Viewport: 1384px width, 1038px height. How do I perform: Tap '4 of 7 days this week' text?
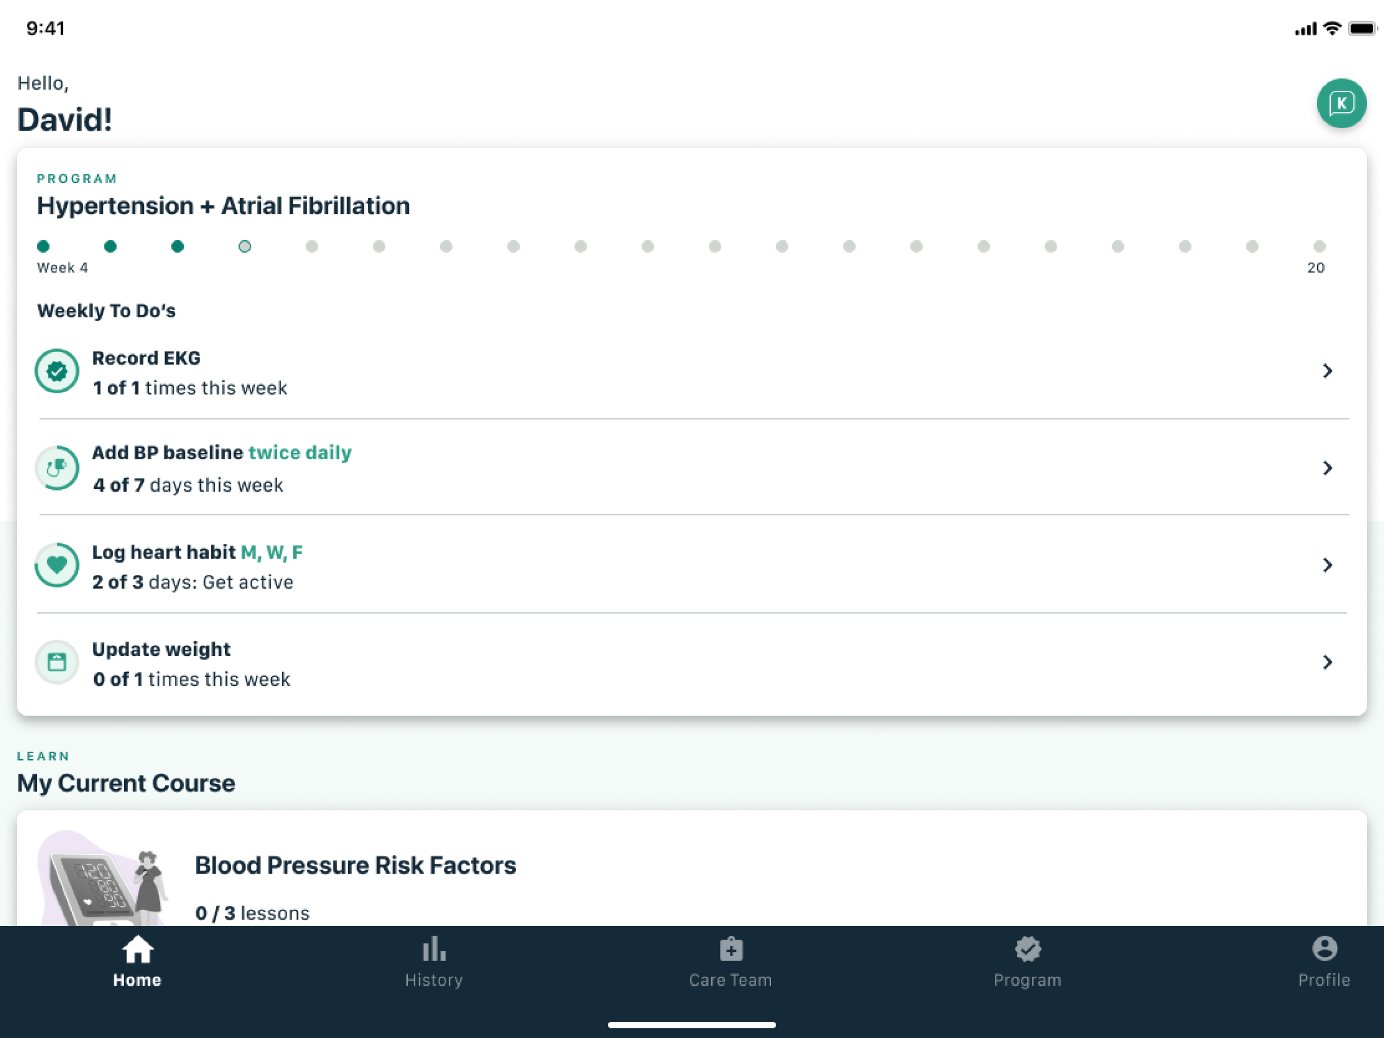point(188,485)
